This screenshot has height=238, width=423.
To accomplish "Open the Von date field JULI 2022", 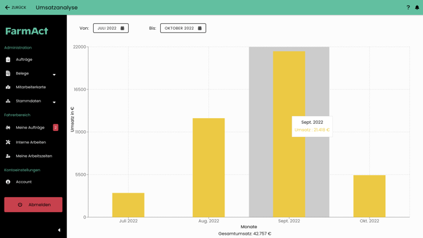I will (x=111, y=29).
